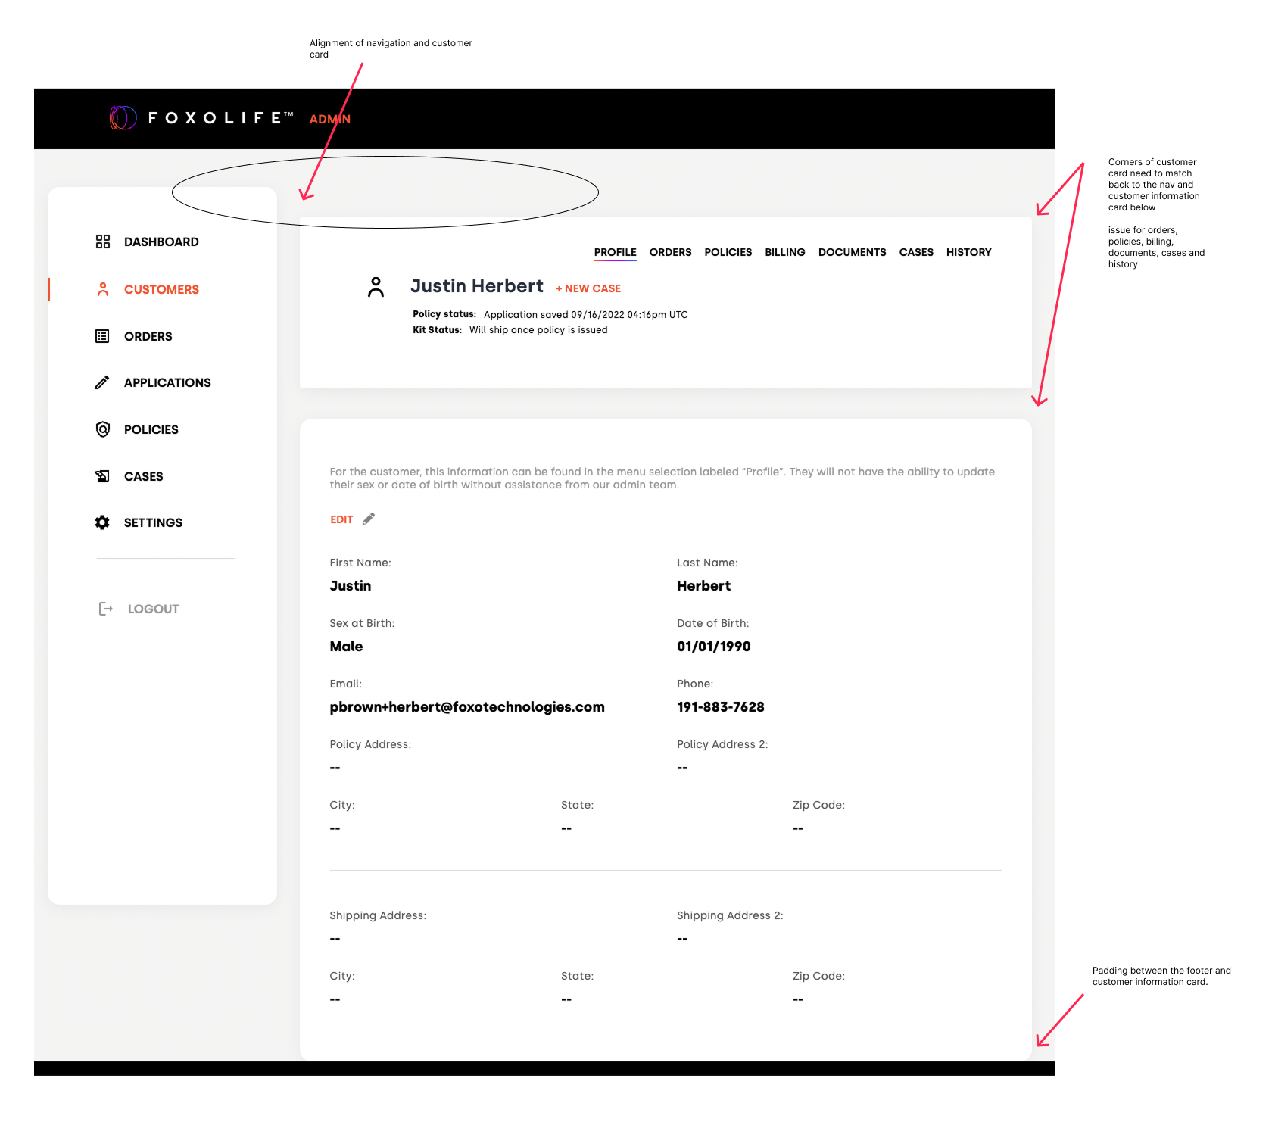1275x1144 pixels.
Task: Click the Logout label
Action: [x=153, y=609]
